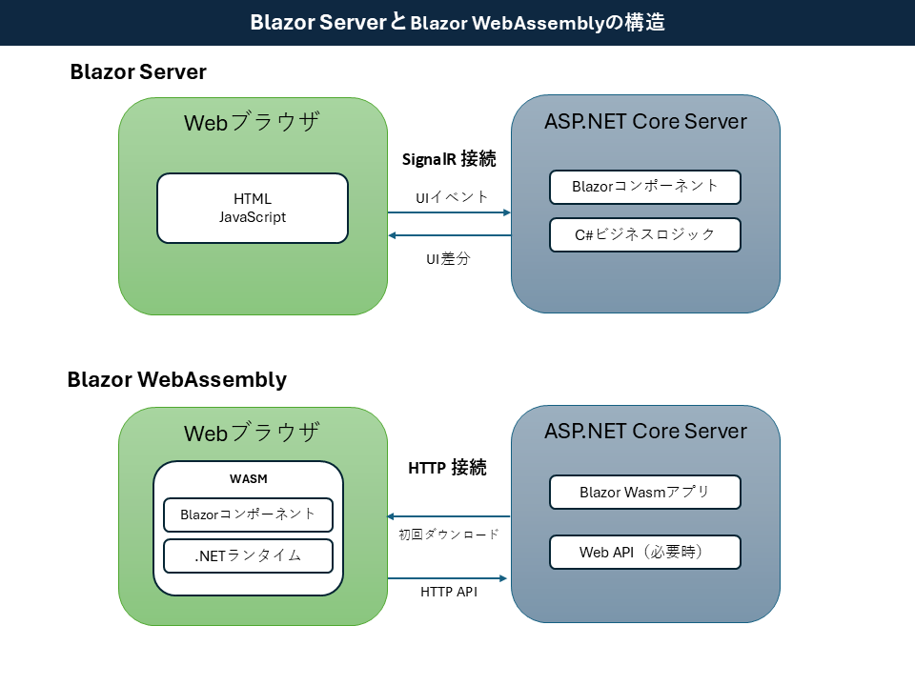Click the 'UIイベント' arrow label
Image resolution: width=915 pixels, height=686 pixels.
(452, 197)
